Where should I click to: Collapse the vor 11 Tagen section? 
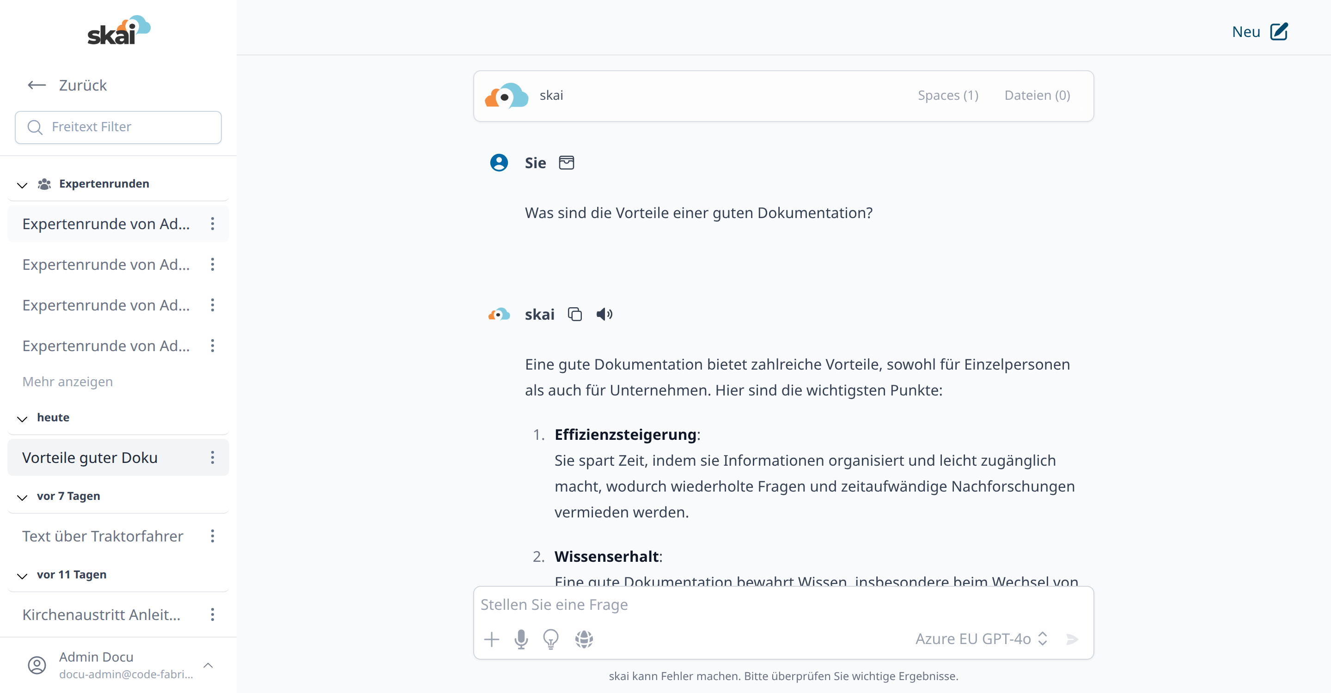click(22, 576)
